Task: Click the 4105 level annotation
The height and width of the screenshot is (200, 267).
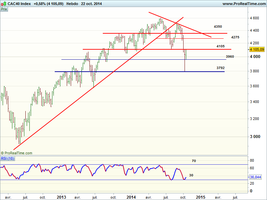Action: click(220, 46)
